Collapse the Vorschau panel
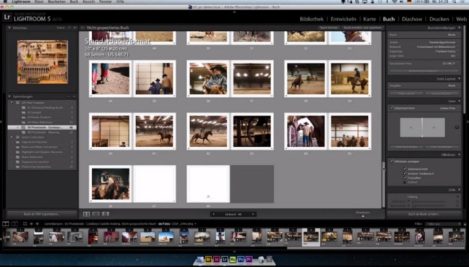This screenshot has width=469, height=267. (9, 27)
